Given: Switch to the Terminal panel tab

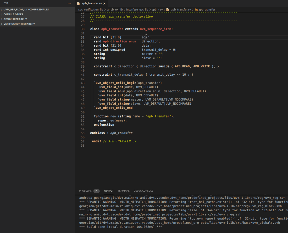Looking at the screenshot, I should 124,191.
